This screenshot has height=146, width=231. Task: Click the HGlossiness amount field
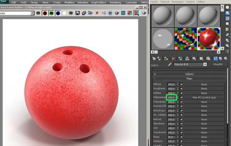(171, 97)
